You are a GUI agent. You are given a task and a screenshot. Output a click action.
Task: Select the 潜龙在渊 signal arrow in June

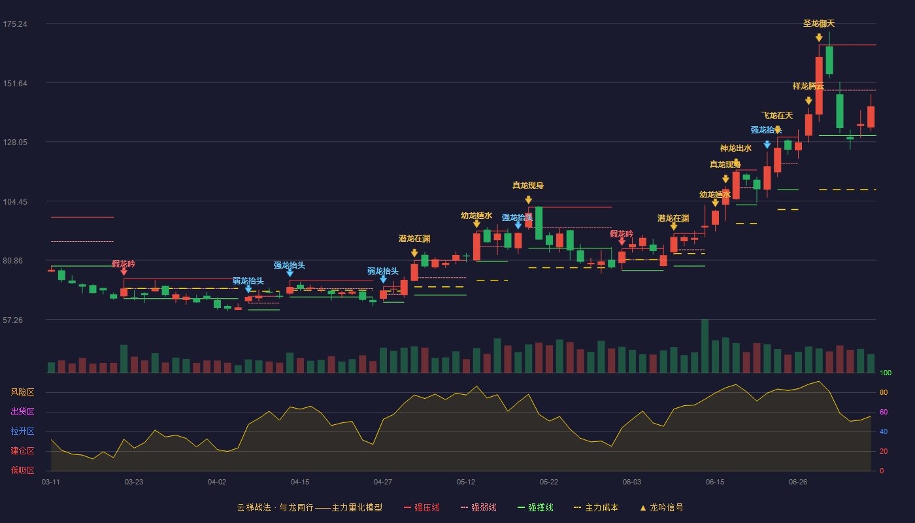tap(674, 226)
